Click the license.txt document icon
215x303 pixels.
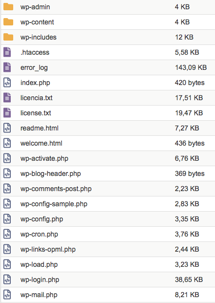(7, 113)
